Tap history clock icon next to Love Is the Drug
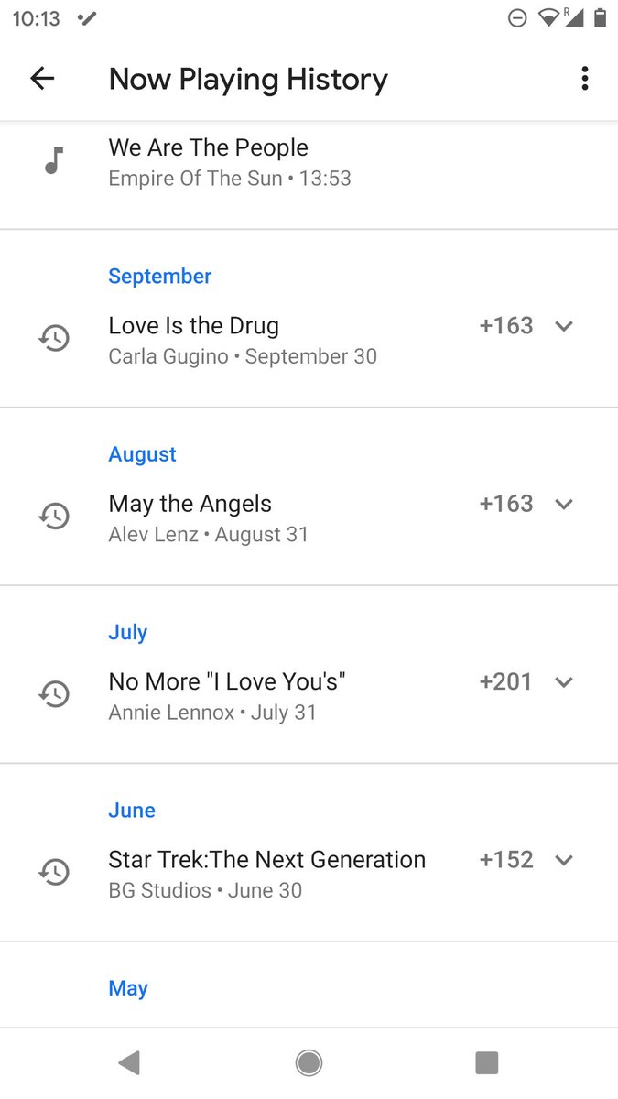The width and height of the screenshot is (618, 1099). 54,339
